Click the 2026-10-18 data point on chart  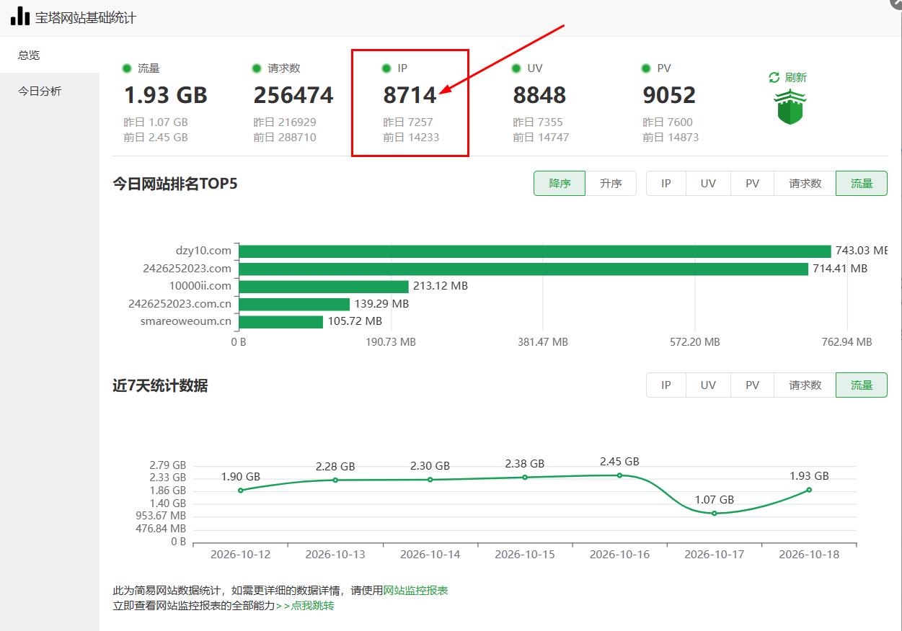[x=809, y=490]
